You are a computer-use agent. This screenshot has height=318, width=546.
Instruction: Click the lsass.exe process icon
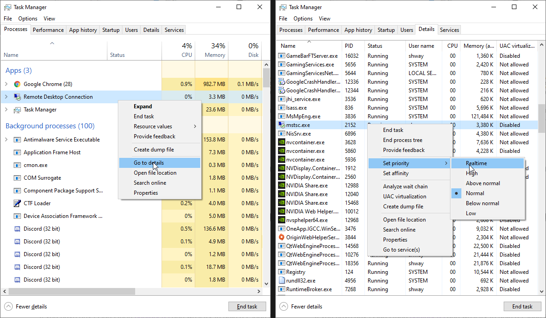[x=282, y=108]
